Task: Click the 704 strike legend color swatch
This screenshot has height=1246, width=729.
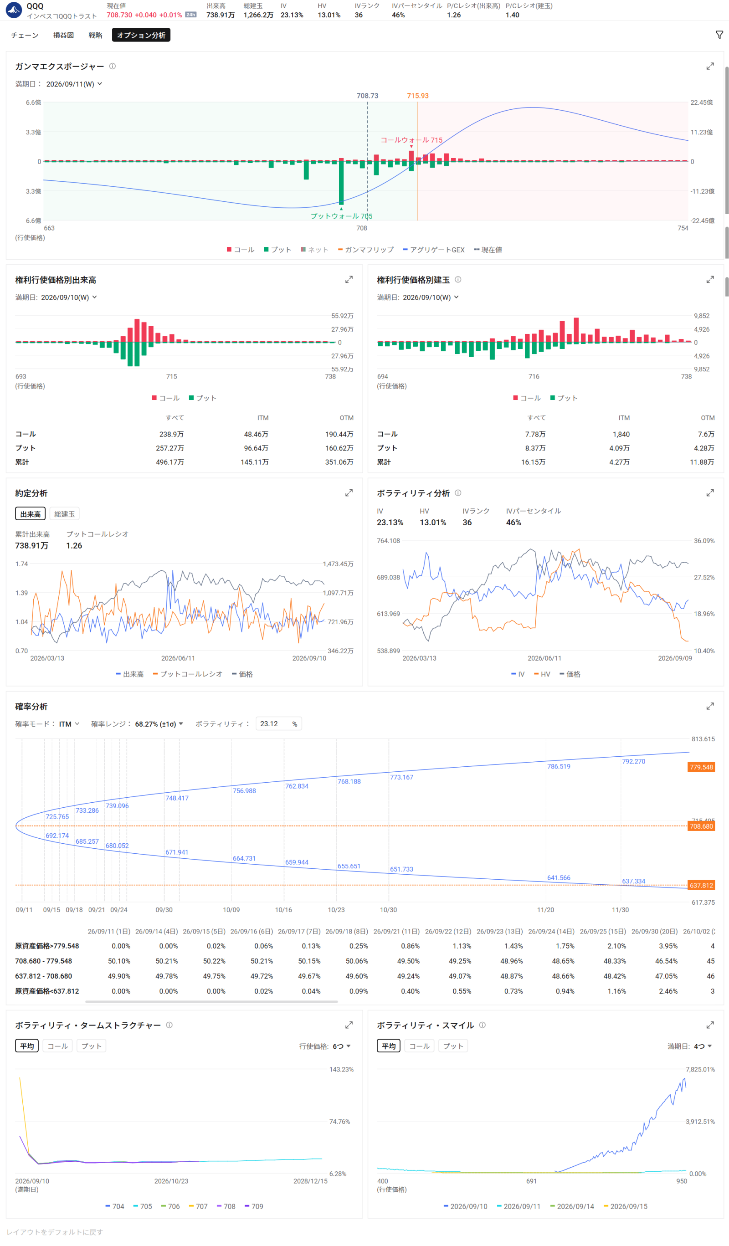Action: point(108,1206)
